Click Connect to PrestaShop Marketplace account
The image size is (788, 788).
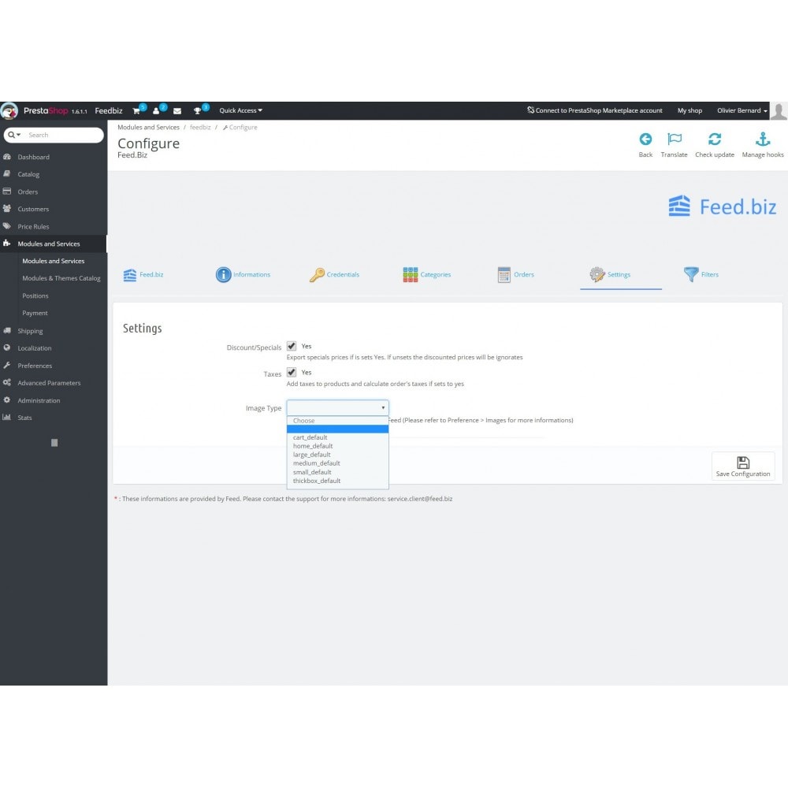coord(594,110)
